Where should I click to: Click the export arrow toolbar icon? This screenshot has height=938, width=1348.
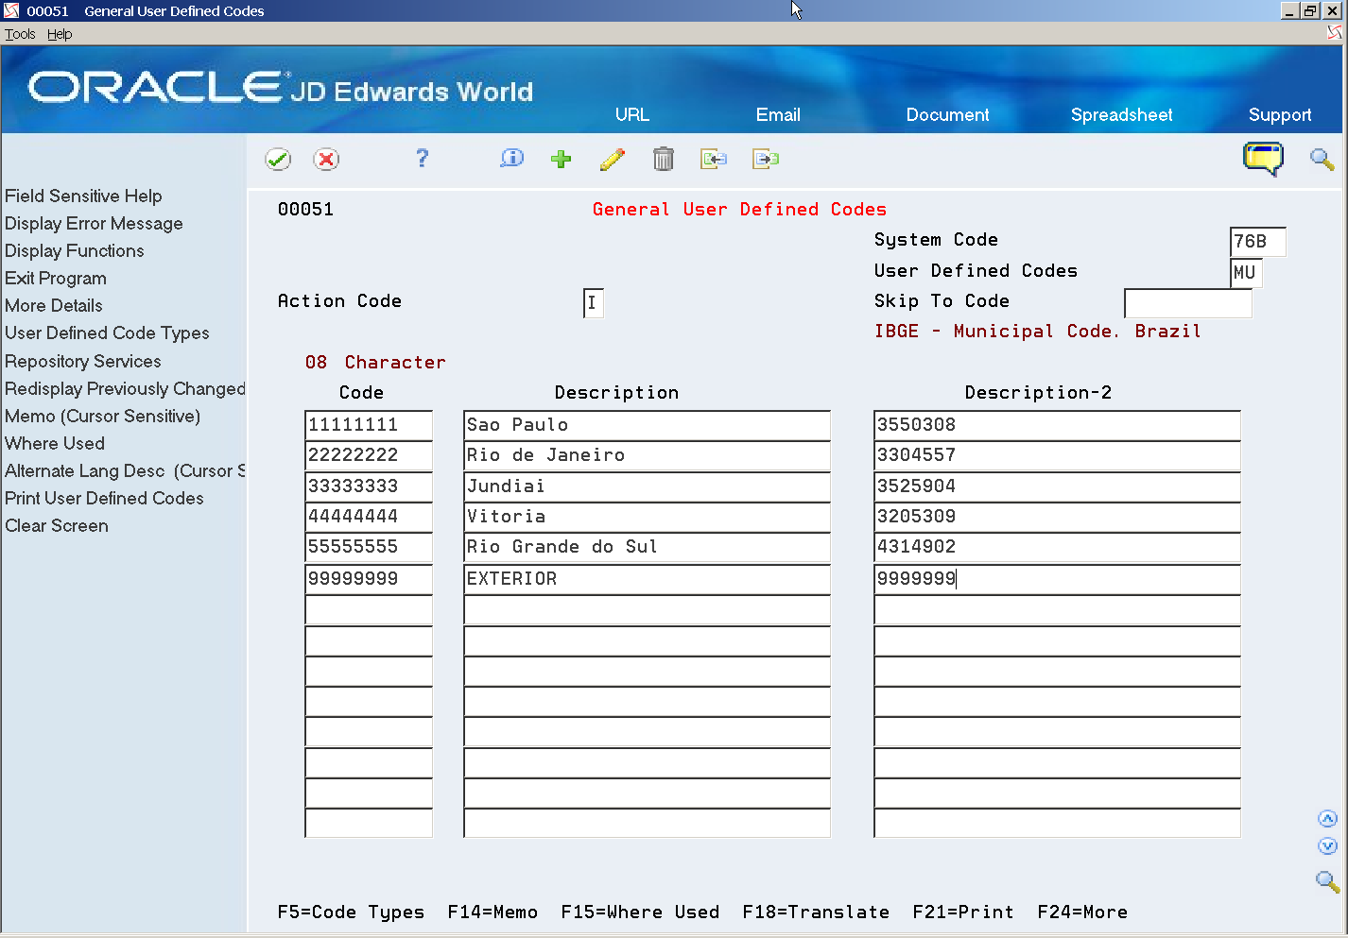tap(766, 159)
